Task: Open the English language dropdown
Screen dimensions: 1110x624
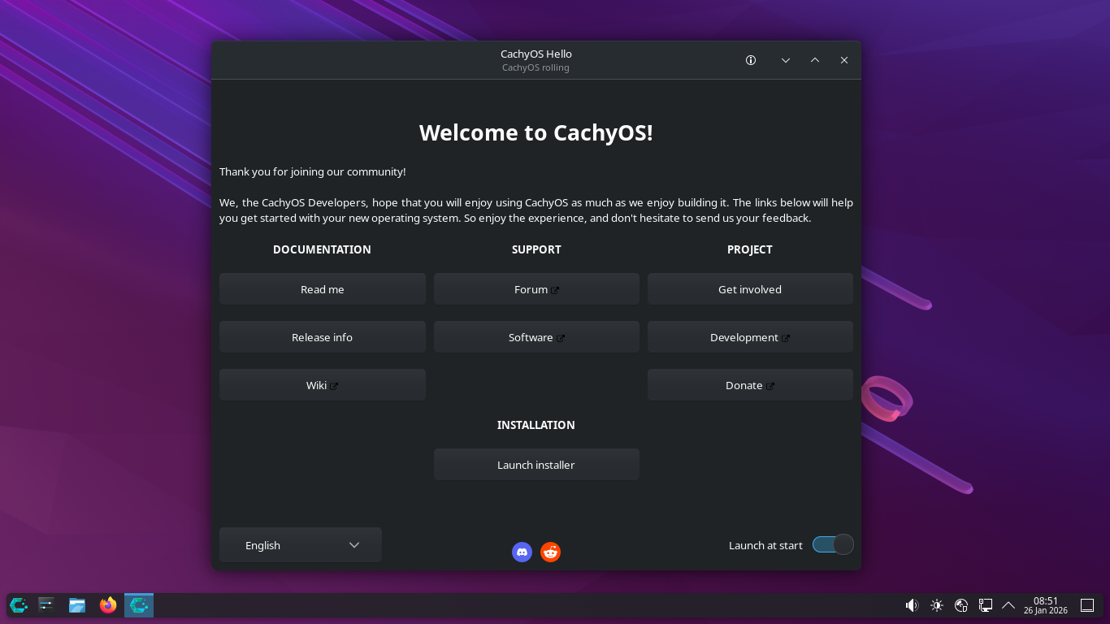Action: click(301, 545)
